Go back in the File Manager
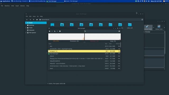 click(27, 20)
